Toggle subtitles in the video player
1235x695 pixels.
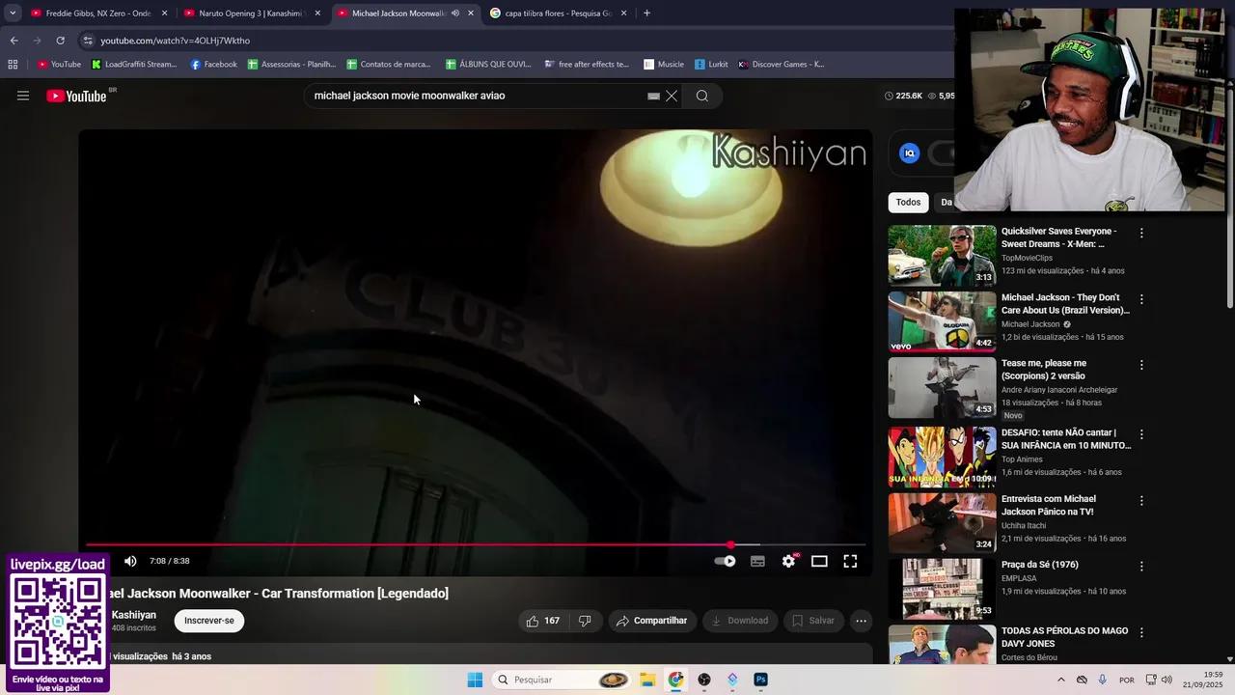pos(757,561)
